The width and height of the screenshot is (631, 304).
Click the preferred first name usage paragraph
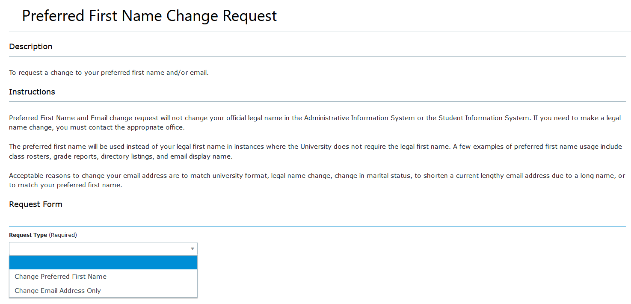click(x=314, y=151)
